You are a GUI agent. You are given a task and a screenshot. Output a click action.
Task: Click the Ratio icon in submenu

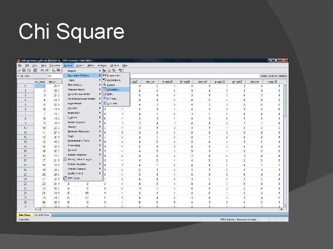click(x=105, y=94)
